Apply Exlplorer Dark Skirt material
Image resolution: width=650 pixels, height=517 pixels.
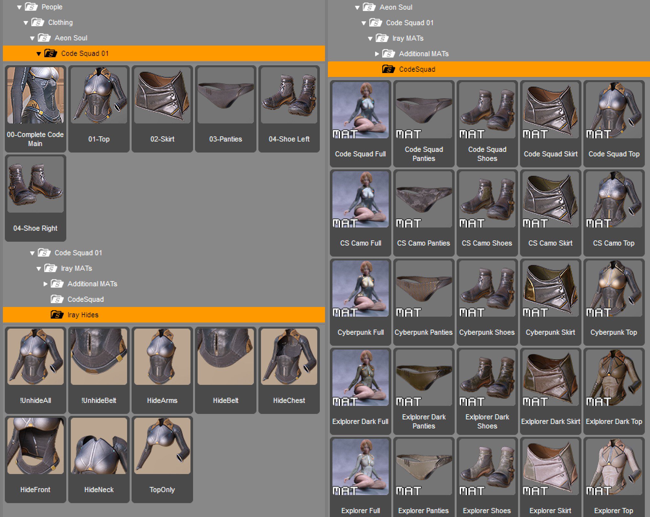(551, 391)
